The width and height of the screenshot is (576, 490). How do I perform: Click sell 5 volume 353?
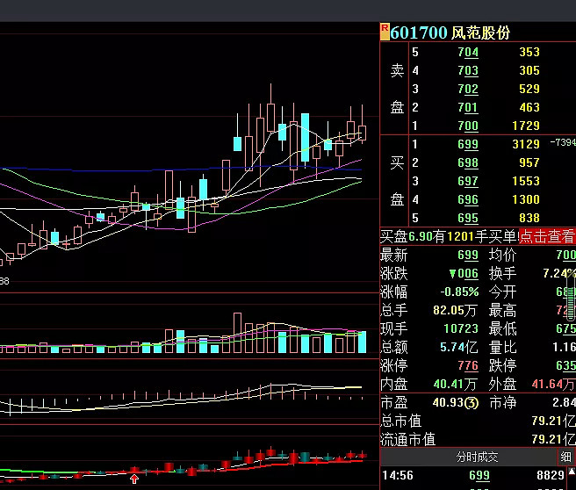coord(529,52)
